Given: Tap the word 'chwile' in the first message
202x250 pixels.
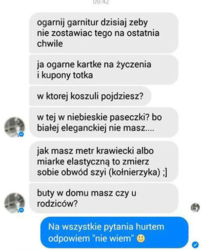Looking at the screenshot, I should (x=50, y=43).
